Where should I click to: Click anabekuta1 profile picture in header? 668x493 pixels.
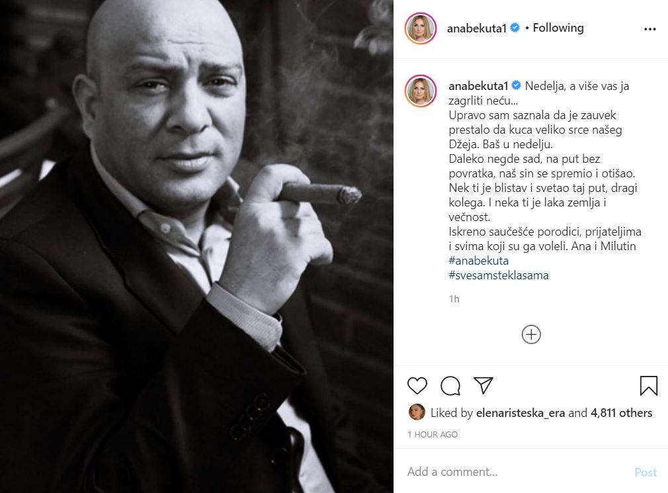(421, 28)
